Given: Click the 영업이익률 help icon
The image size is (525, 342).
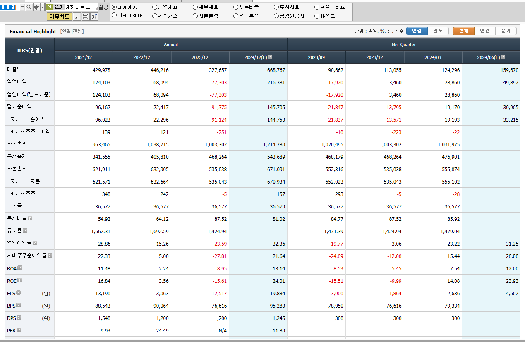Looking at the screenshot, I should (x=35, y=243).
